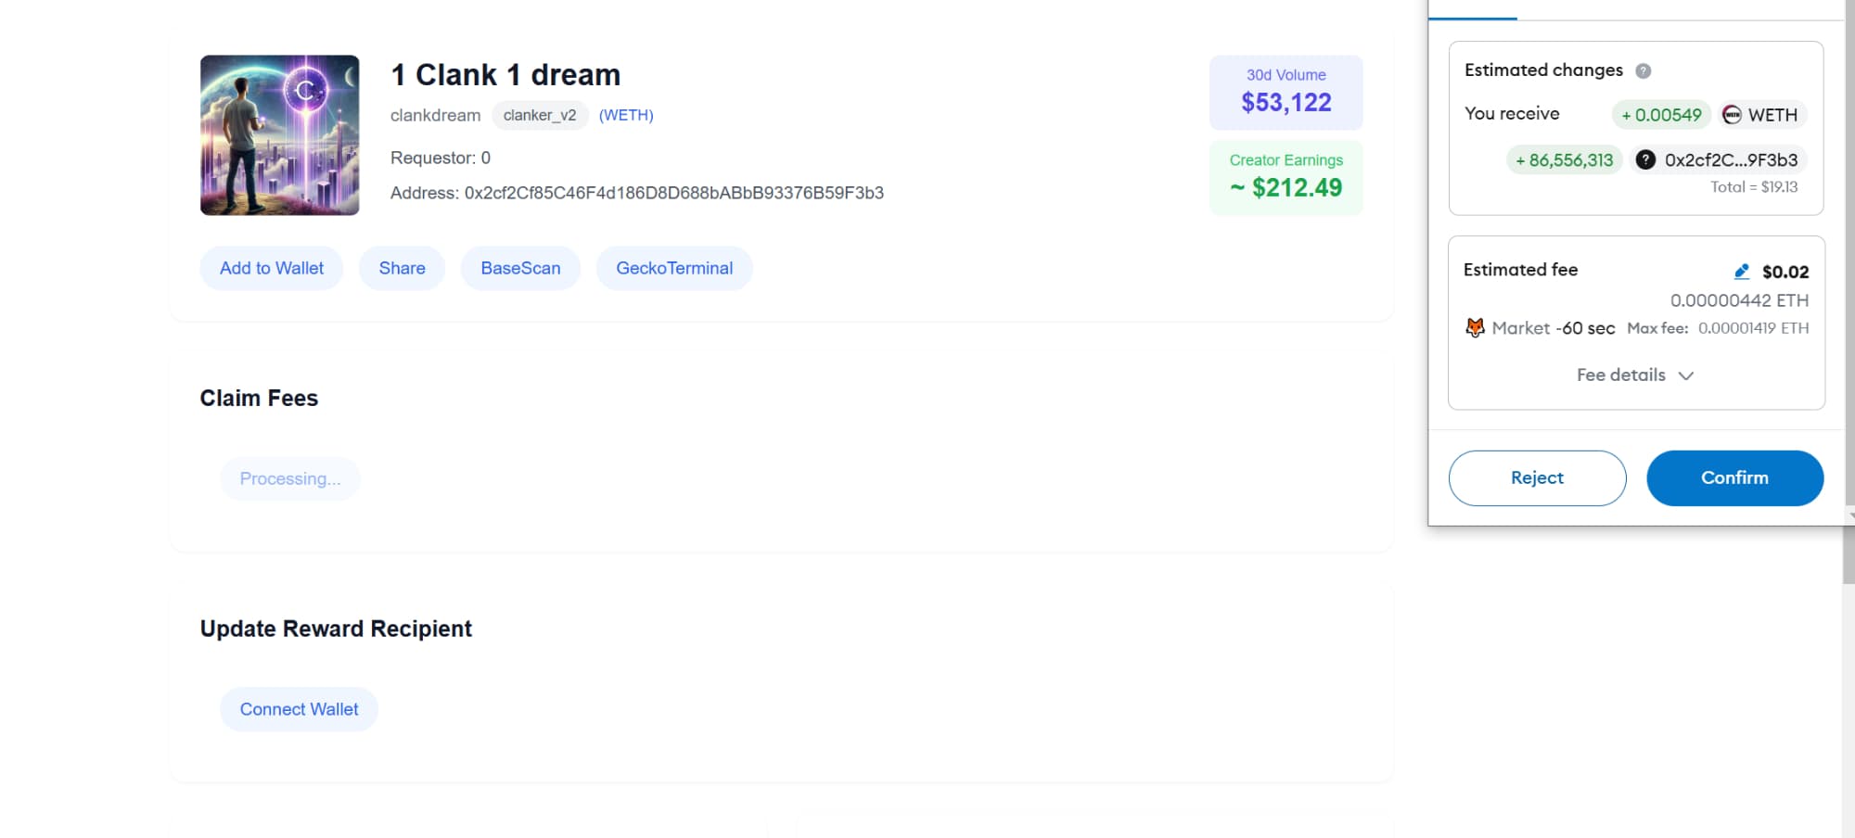Click the Connect Wallet button
This screenshot has height=838, width=1855.
point(299,709)
